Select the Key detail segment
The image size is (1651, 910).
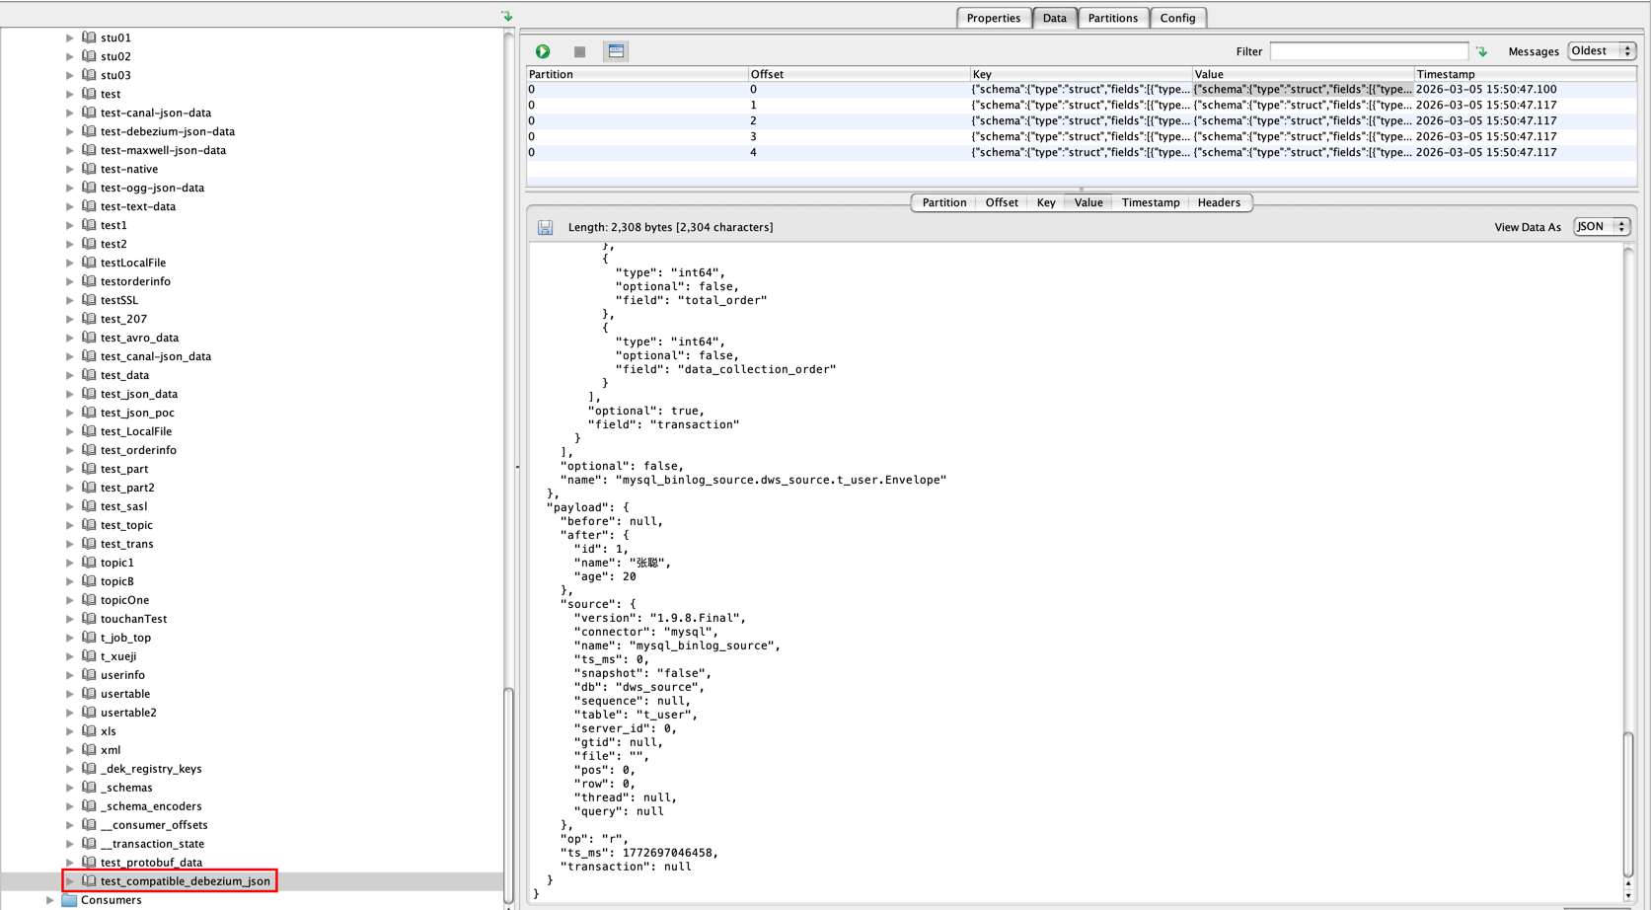pos(1046,202)
